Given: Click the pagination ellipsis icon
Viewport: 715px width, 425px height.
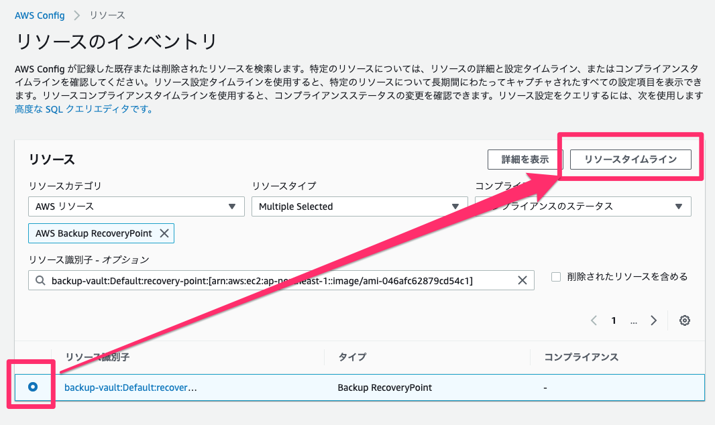Looking at the screenshot, I should point(633,320).
